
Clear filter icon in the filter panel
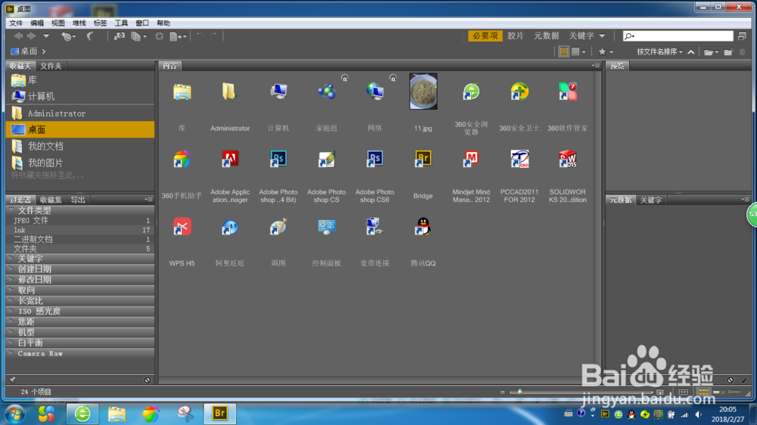pyautogui.click(x=148, y=380)
